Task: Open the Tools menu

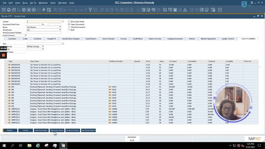Action: coord(53,3)
